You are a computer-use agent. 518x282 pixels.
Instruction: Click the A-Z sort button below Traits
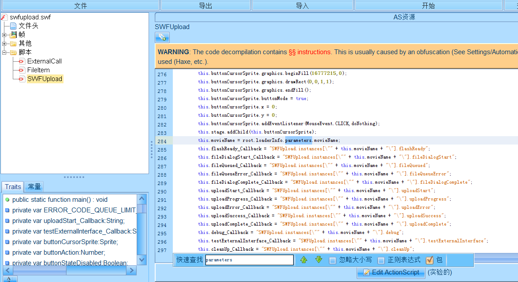click(10, 279)
